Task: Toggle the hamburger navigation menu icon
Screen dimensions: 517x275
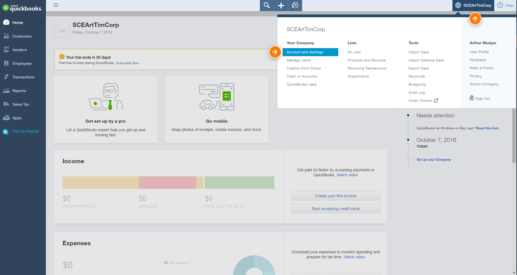Action: tap(56, 5)
